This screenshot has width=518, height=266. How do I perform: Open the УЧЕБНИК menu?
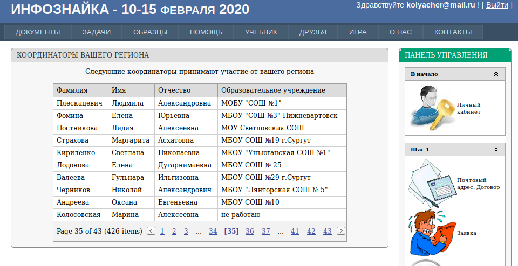click(261, 32)
